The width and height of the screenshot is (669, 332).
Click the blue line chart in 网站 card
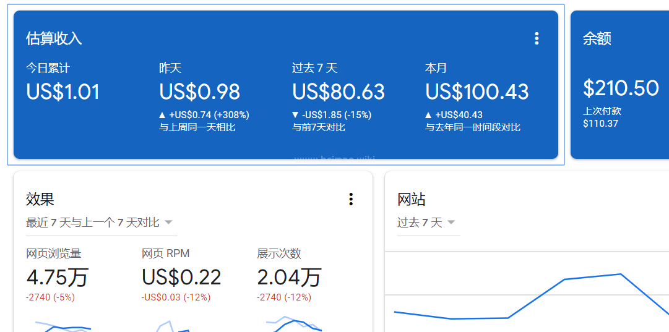564,280
